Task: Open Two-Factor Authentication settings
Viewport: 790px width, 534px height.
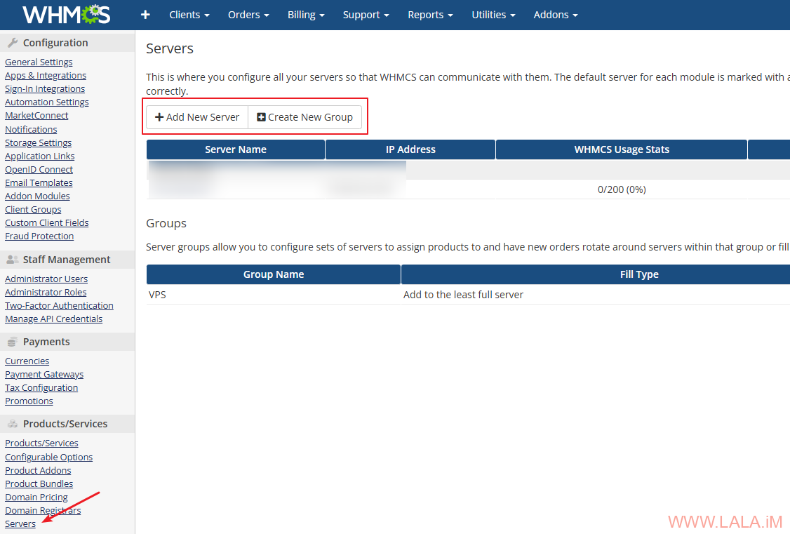Action: (59, 306)
